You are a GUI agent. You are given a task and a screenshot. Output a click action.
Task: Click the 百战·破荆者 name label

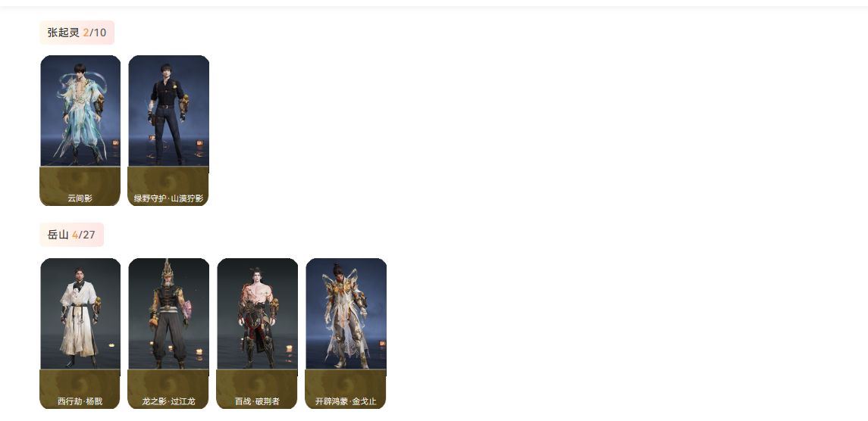258,401
